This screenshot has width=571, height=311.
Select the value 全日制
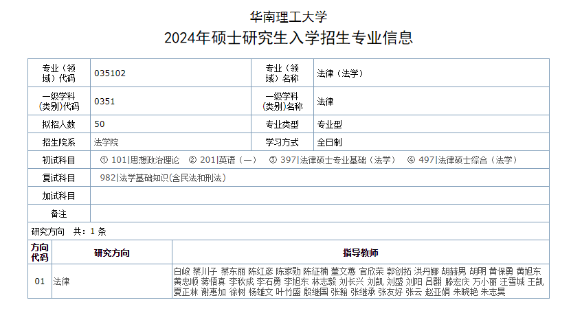tap(329, 142)
